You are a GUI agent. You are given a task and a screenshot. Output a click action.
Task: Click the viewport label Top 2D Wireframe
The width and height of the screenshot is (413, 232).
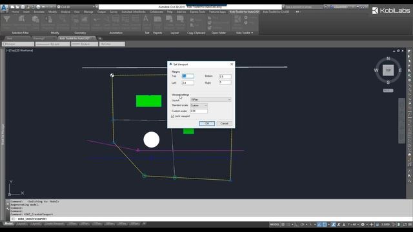pos(20,50)
